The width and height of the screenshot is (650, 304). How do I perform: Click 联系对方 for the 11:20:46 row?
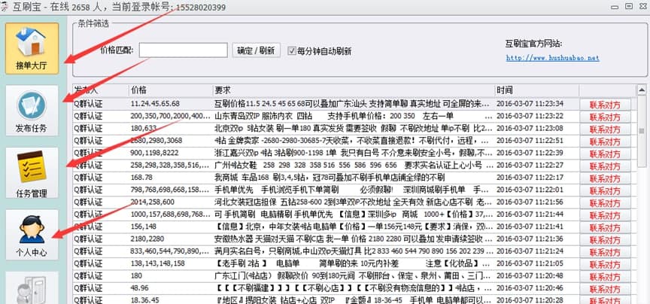(605, 289)
